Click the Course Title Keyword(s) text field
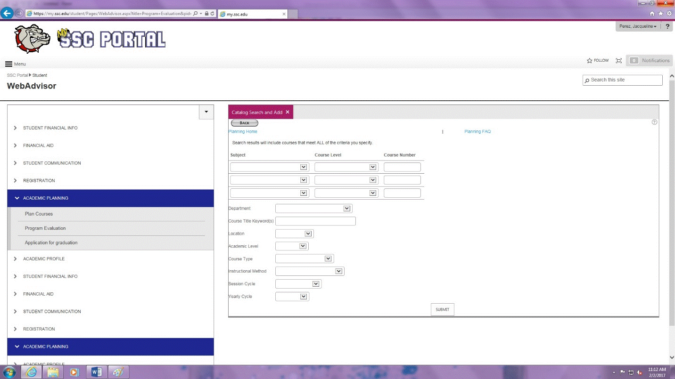The height and width of the screenshot is (379, 675). tap(315, 221)
